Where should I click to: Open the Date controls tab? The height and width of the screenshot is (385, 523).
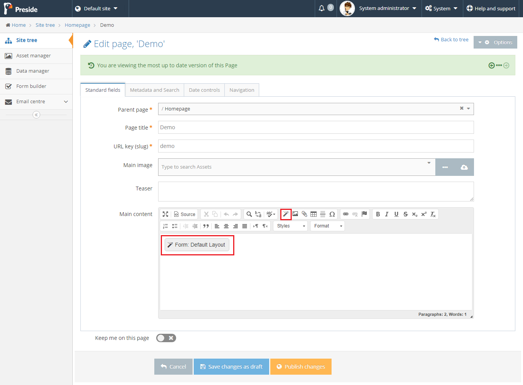(x=204, y=89)
